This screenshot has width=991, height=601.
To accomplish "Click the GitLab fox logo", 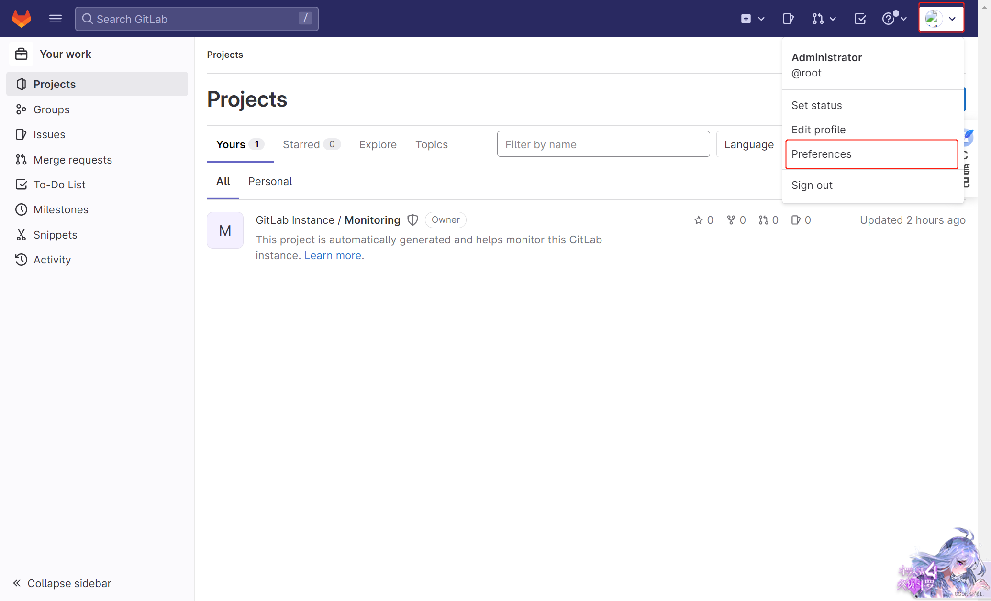I will 22,19.
